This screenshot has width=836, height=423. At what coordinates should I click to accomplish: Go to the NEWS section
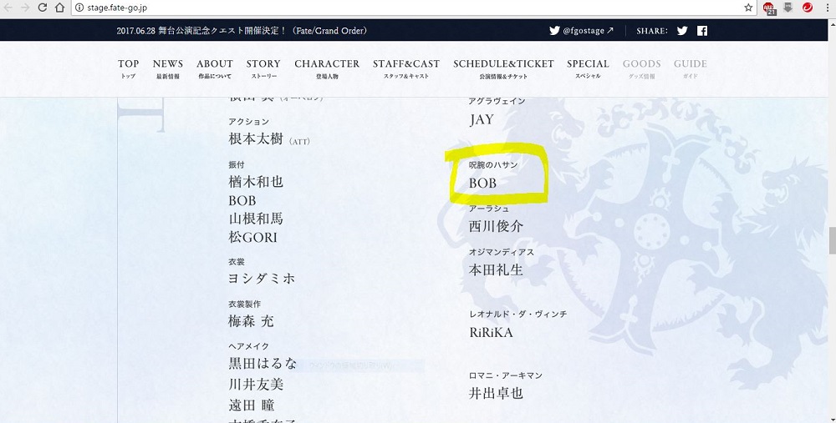[168, 68]
